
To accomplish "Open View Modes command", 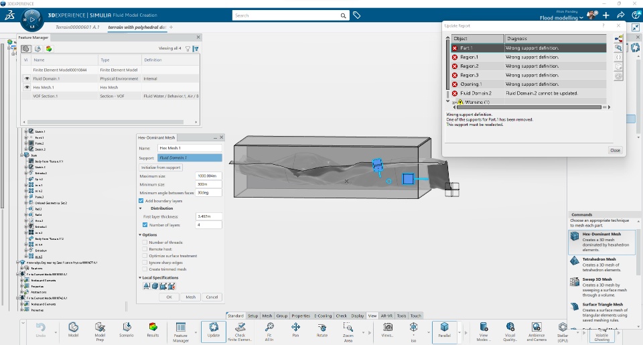I will [x=483, y=332].
